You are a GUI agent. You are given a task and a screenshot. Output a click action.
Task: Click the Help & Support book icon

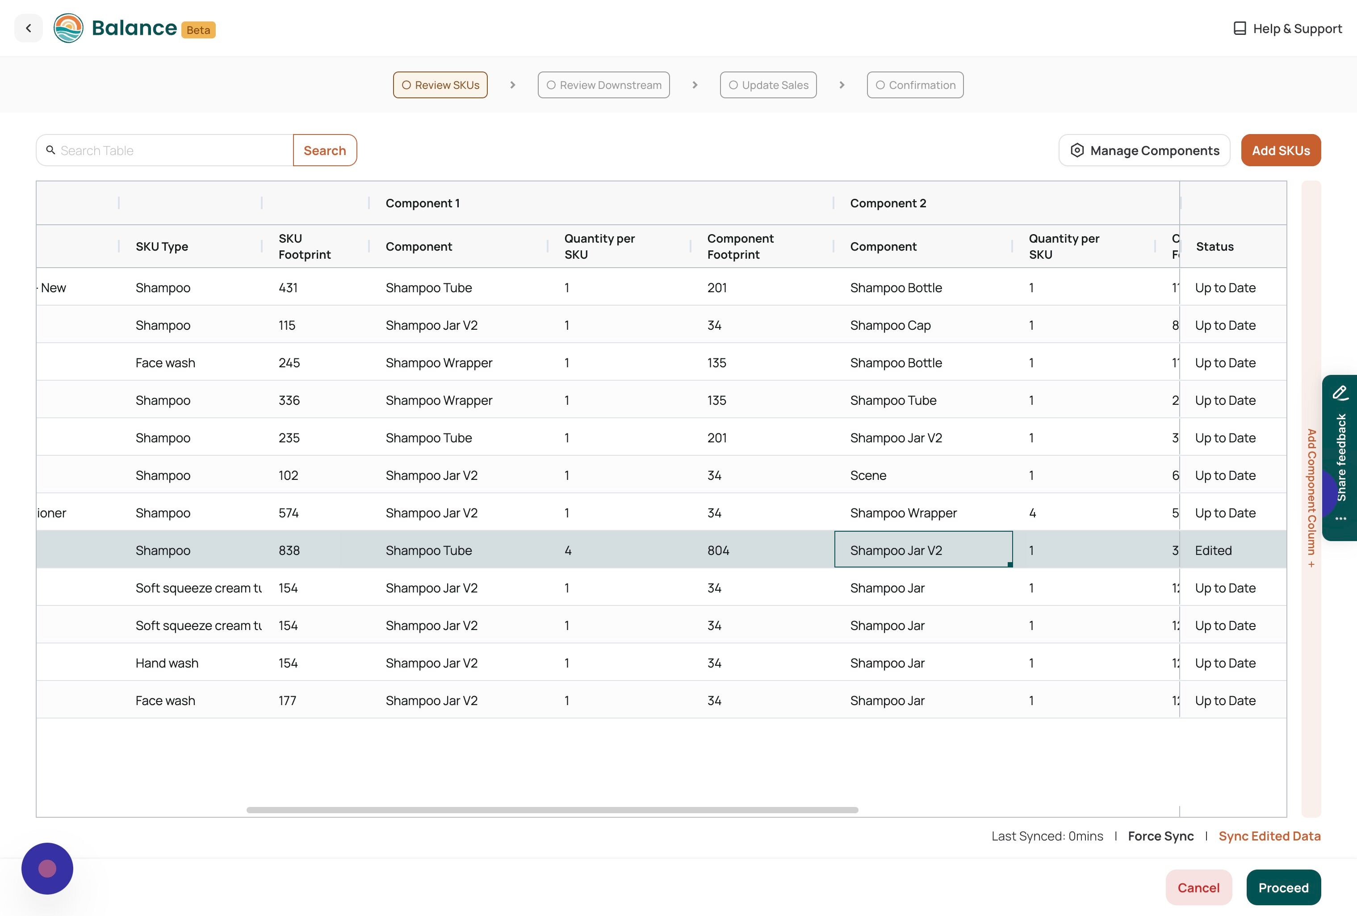1240,29
